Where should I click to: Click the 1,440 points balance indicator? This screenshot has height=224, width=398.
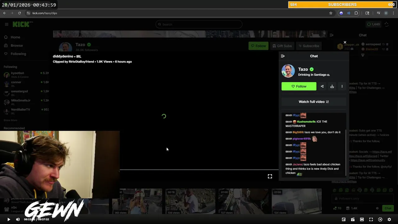373,24
